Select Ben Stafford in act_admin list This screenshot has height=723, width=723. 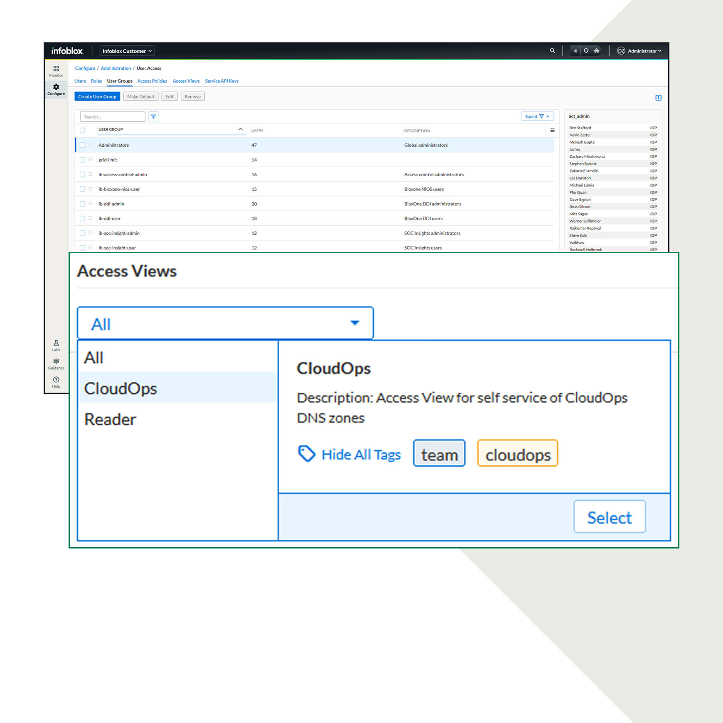tap(613, 128)
